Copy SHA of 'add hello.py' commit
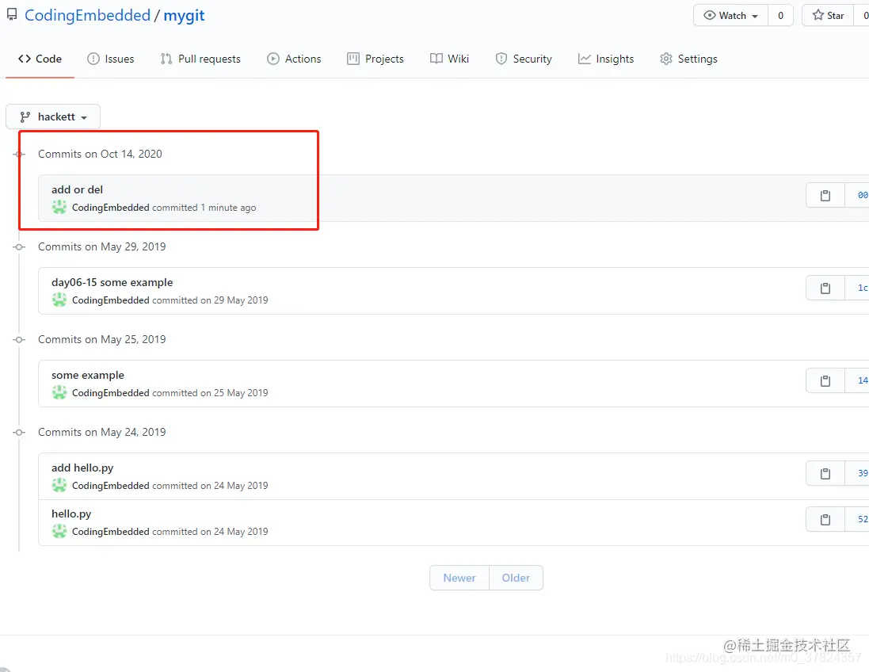The width and height of the screenshot is (869, 672). 825,473
